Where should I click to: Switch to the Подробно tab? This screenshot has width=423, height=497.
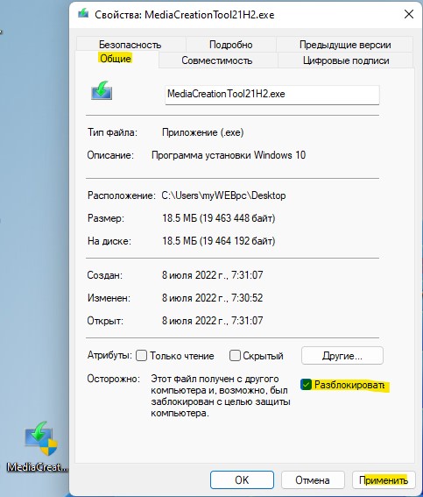click(231, 45)
